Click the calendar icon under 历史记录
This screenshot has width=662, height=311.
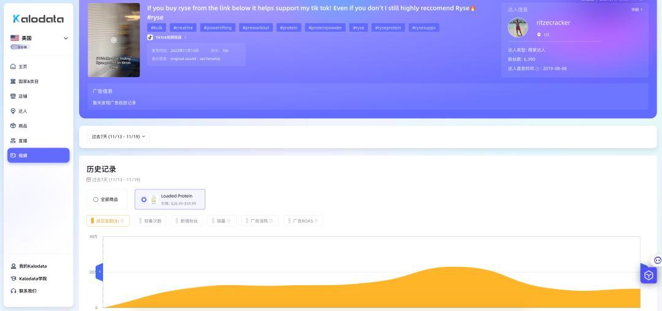tap(89, 179)
